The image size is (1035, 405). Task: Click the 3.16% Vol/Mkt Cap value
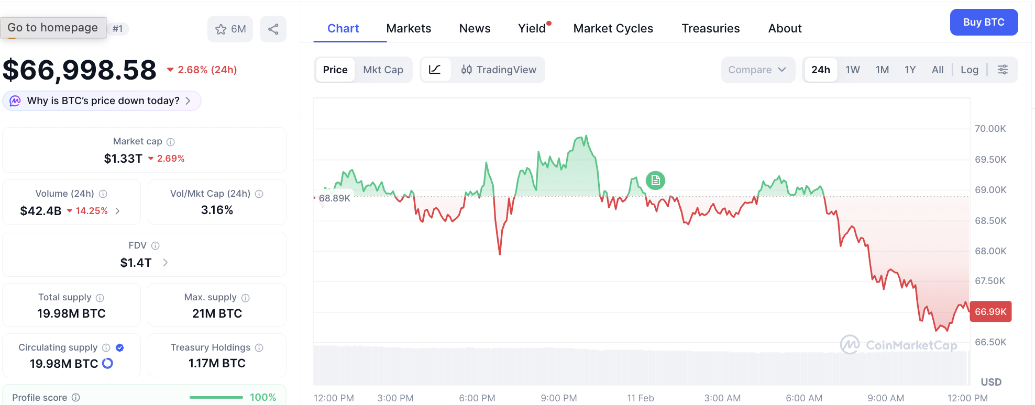click(x=217, y=210)
